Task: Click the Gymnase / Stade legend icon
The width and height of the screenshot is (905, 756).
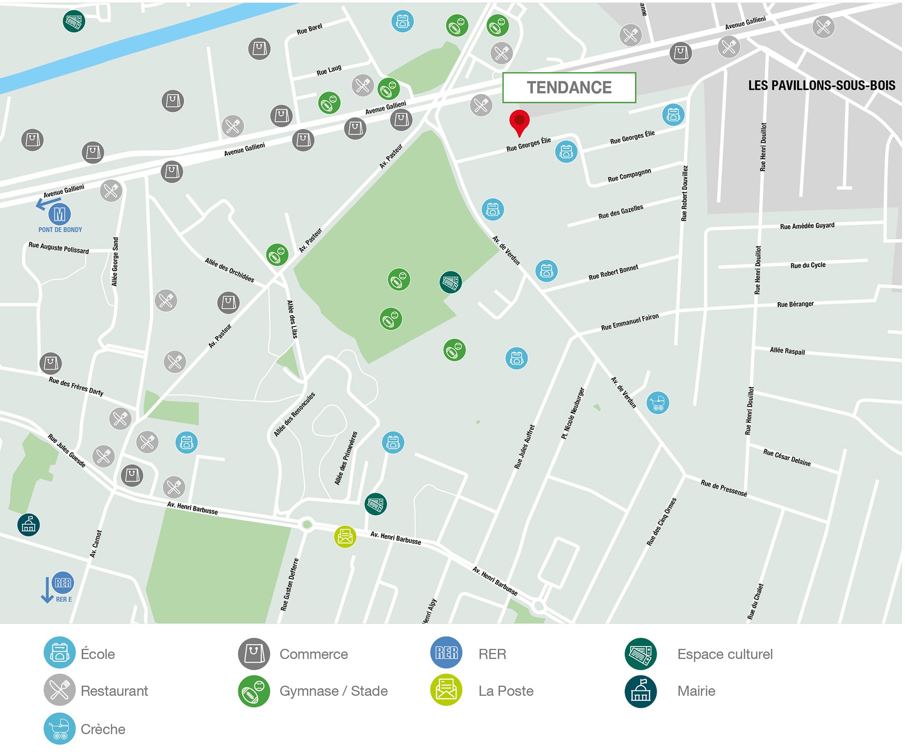Action: point(254,691)
